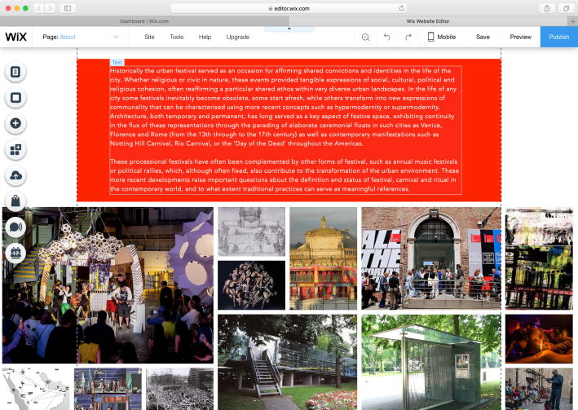
Task: Open the Tools menu
Action: click(176, 37)
